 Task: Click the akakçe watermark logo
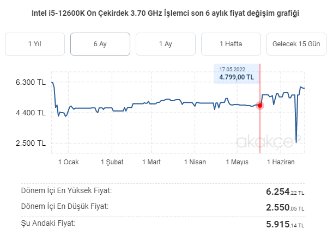point(269,142)
